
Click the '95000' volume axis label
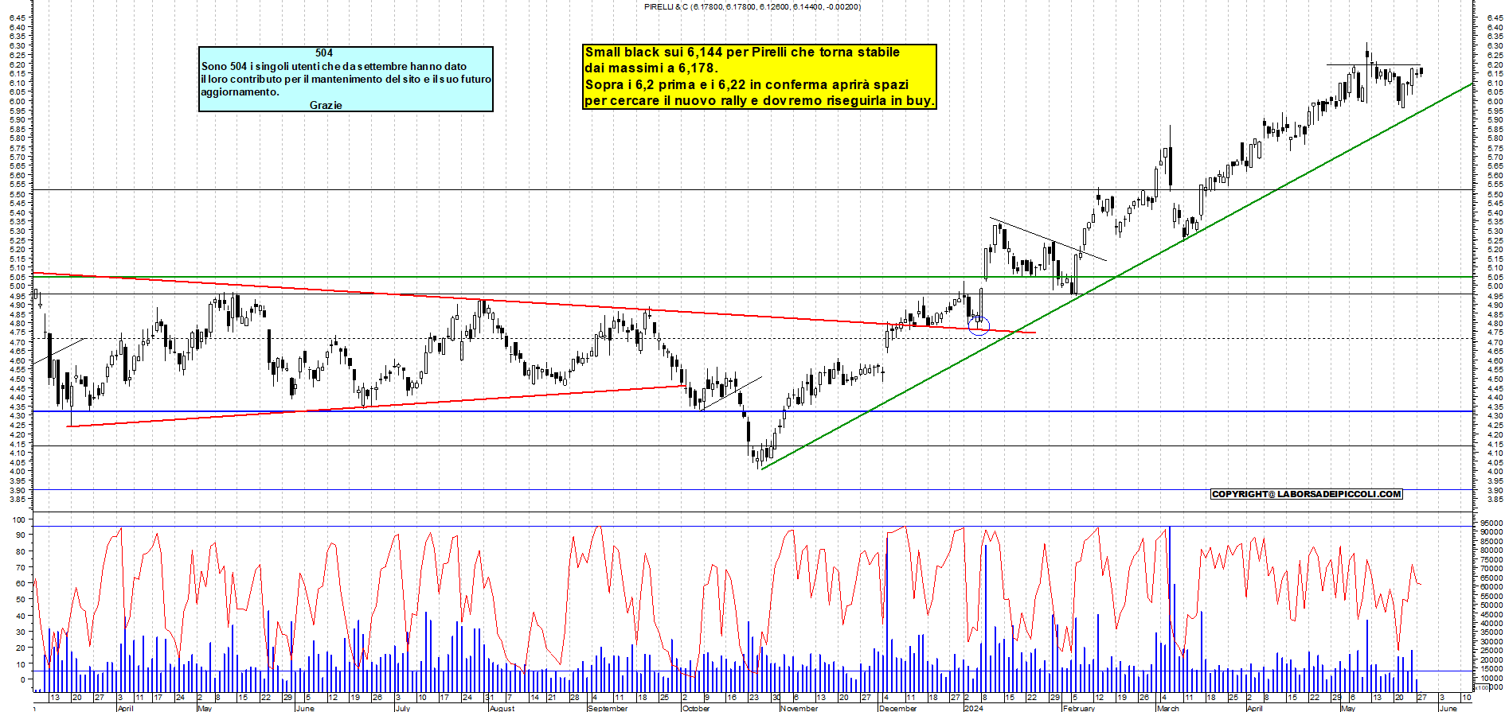click(1491, 523)
